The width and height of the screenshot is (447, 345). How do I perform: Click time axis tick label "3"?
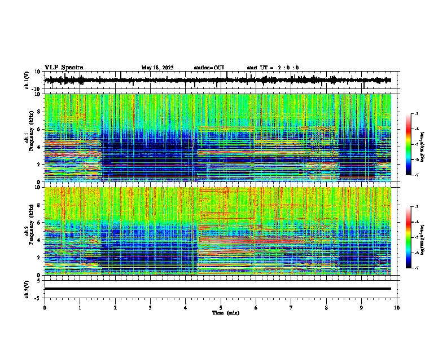coord(150,308)
